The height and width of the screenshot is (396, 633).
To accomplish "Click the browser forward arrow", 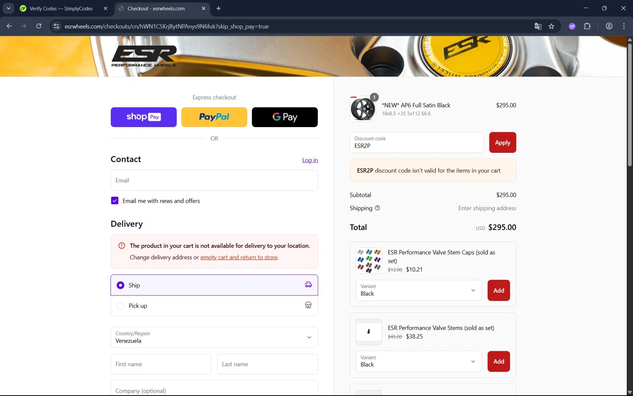I will coord(24,26).
